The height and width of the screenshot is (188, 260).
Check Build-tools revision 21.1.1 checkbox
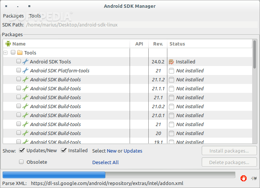tap(19, 88)
